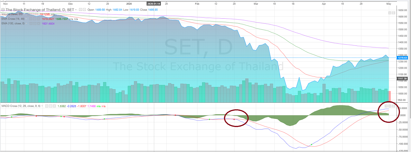
Task: Open the Volume indicator dropdown arrow
Action: [24, 14]
